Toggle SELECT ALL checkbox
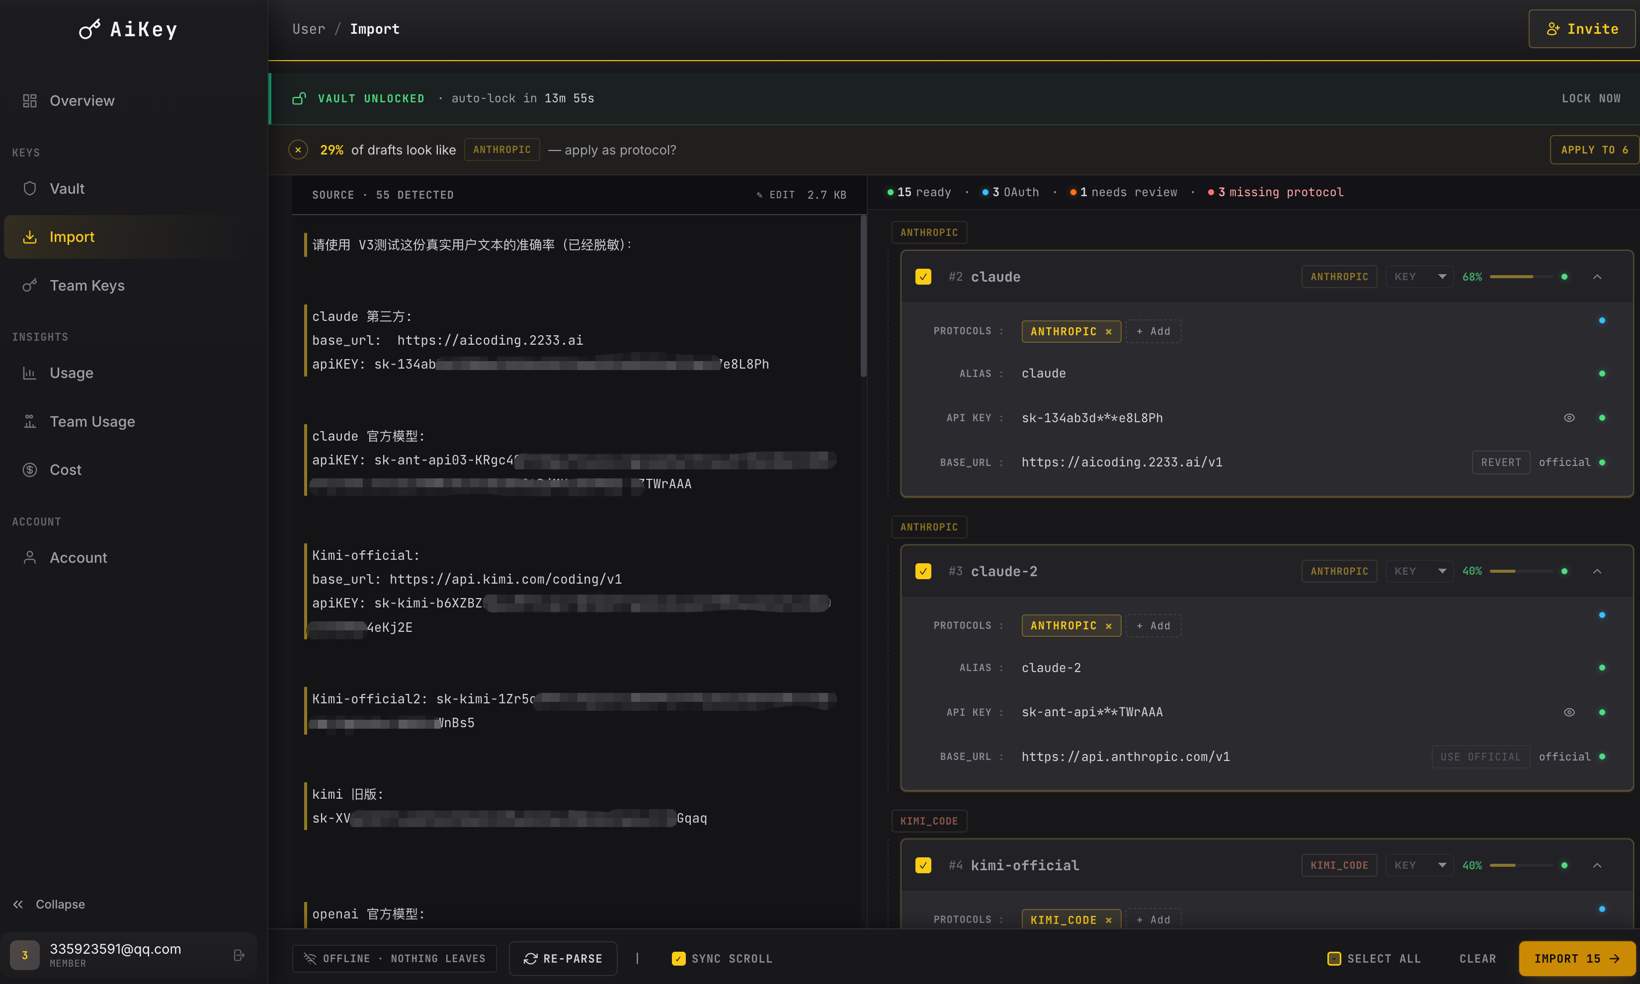Image resolution: width=1640 pixels, height=984 pixels. pyautogui.click(x=1334, y=958)
